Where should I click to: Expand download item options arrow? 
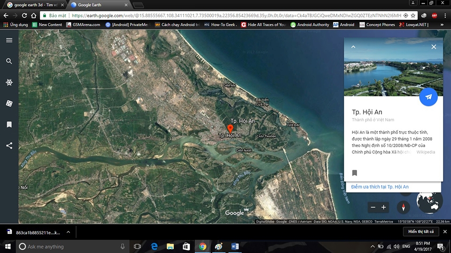click(68, 232)
